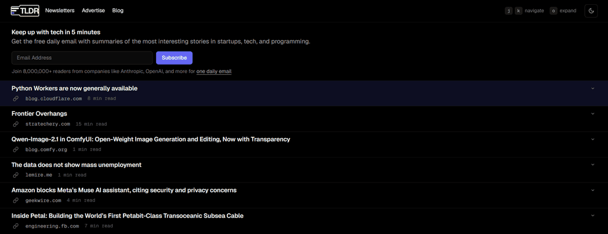The width and height of the screenshot is (608, 234).
Task: Click the geekwire.com source text
Action: [x=43, y=200]
